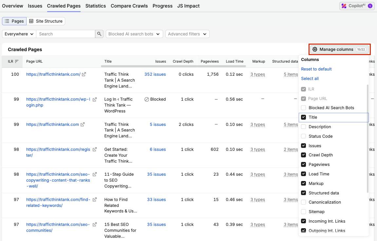
Task: Select the Crawled Pages tab
Action: click(64, 6)
